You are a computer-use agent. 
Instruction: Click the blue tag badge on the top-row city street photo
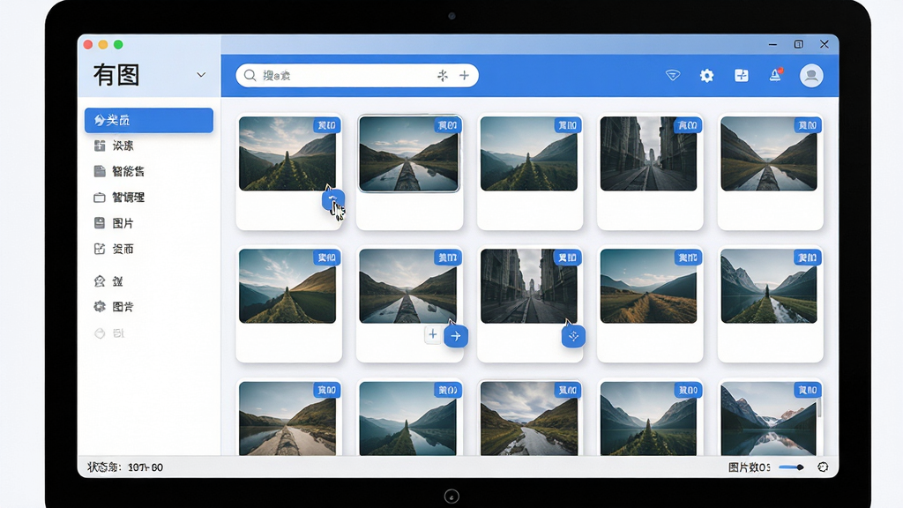[688, 125]
